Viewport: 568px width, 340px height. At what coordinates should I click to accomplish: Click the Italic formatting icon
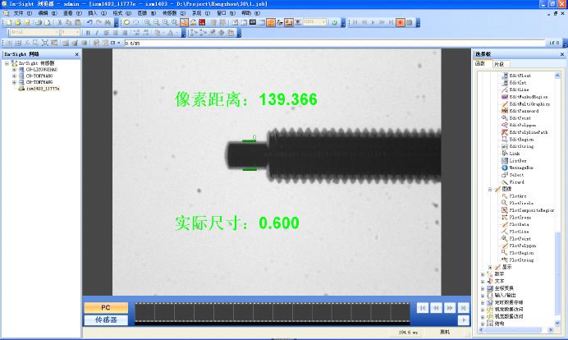97,33
